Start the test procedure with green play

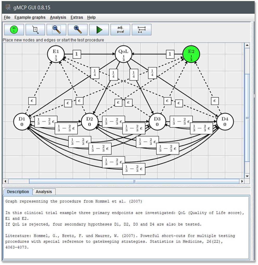click(x=99, y=30)
